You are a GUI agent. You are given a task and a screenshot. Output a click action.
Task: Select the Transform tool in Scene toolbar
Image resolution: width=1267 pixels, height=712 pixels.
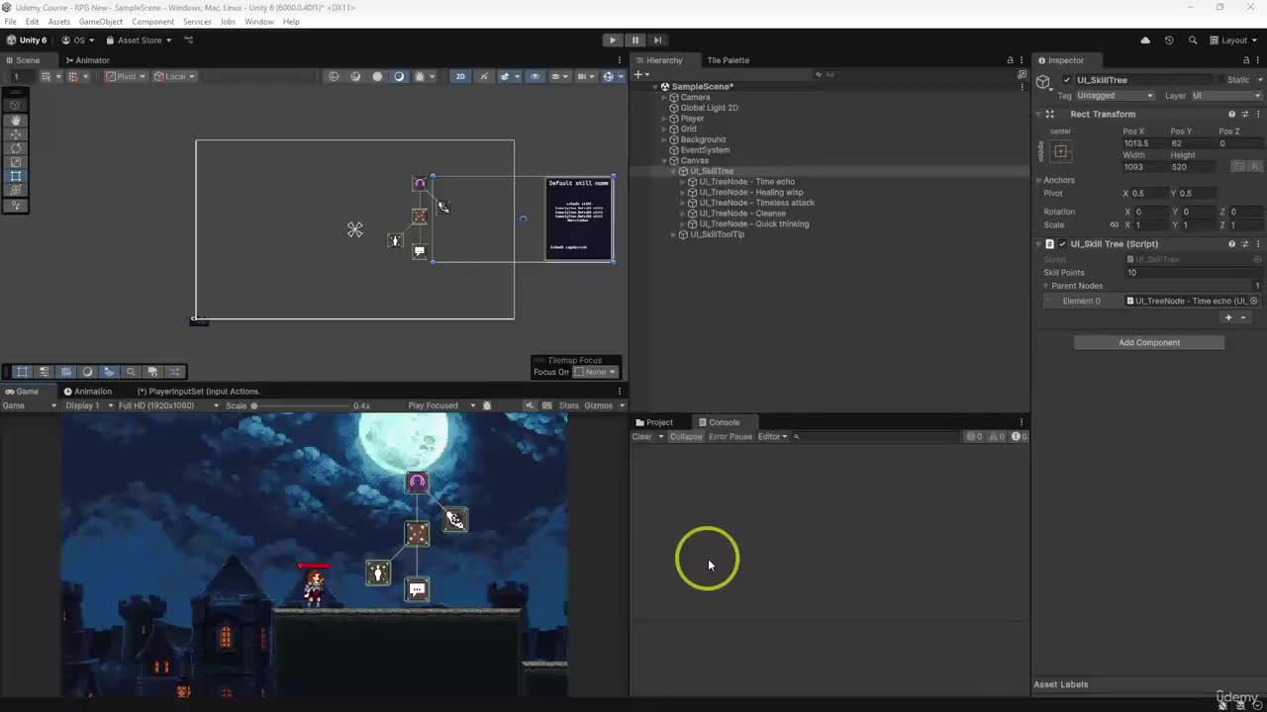(16, 189)
